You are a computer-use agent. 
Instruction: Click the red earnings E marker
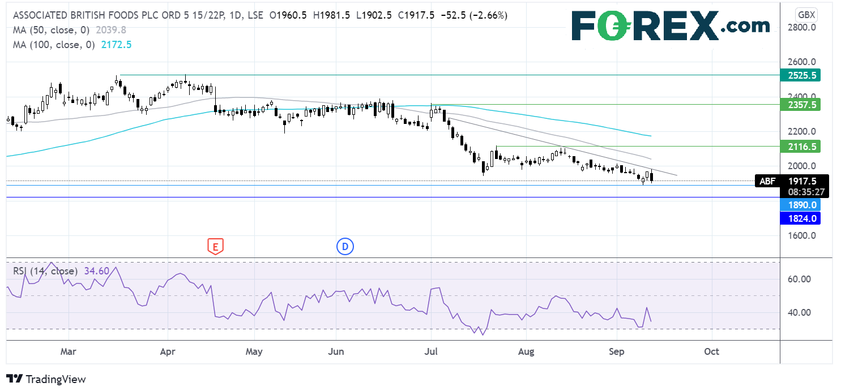pyautogui.click(x=215, y=246)
